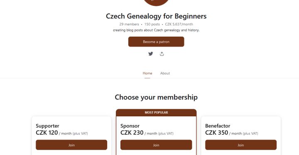Screen dimensions: 299x155
Task: Select the Home tab
Action: [x=147, y=73]
